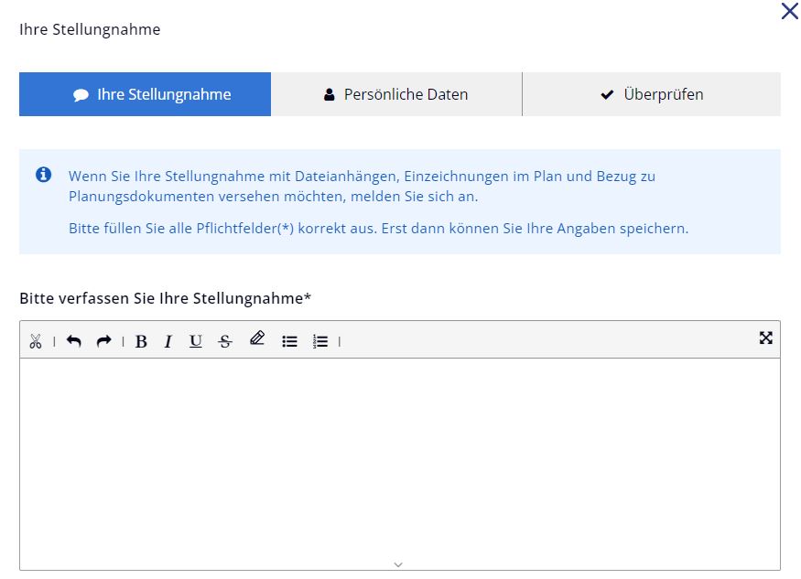This screenshot has width=801, height=579.
Task: Click the chevron below the text editor
Action: (398, 564)
